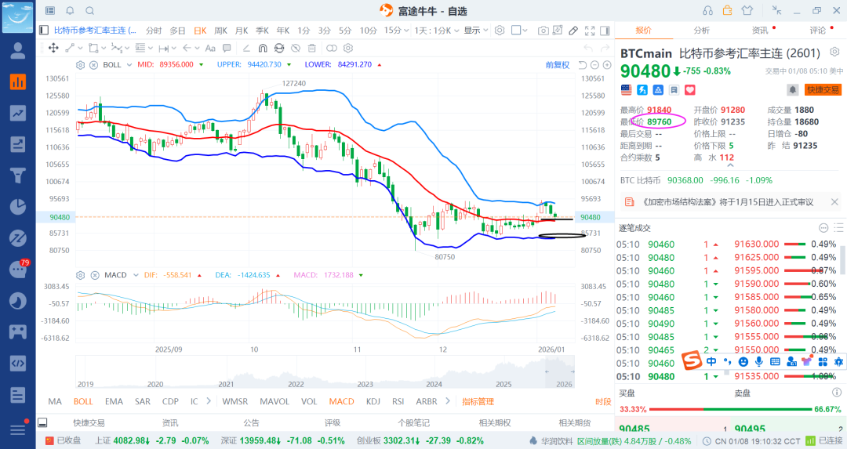The image size is (847, 449).
Task: Take a chart screenshot with camera icon
Action: 543,31
